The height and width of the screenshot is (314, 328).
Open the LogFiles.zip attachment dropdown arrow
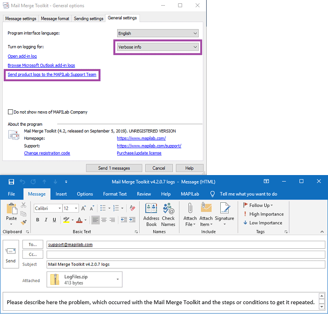click(x=118, y=279)
